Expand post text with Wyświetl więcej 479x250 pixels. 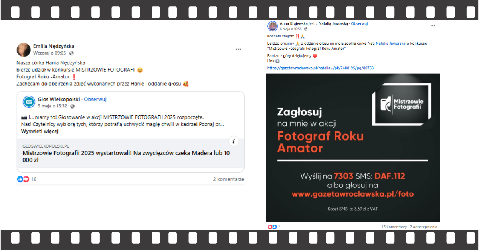click(x=40, y=131)
